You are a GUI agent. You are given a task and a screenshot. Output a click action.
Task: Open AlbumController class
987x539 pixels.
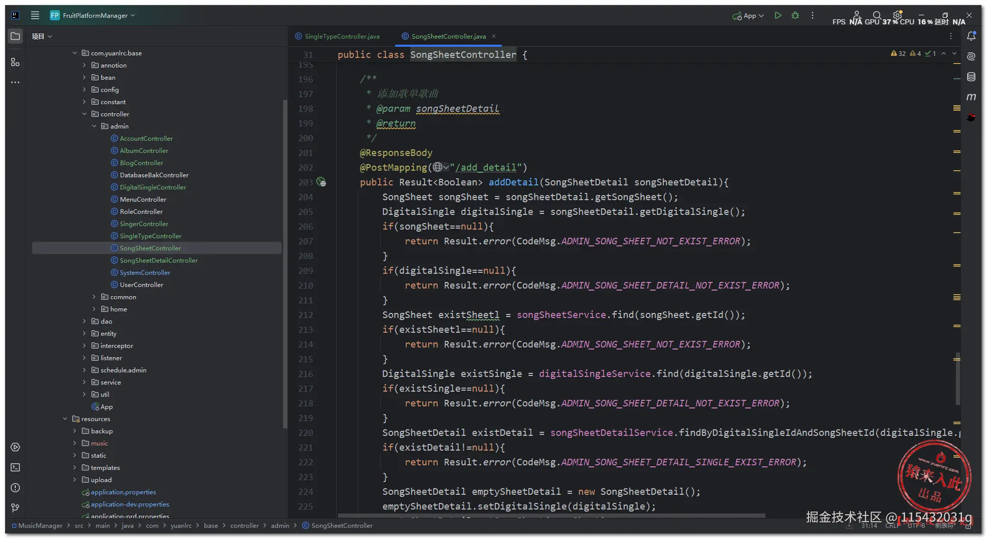pos(144,150)
